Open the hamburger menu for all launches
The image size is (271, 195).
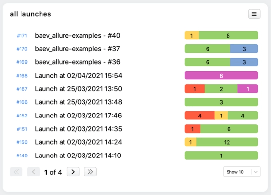tap(254, 14)
